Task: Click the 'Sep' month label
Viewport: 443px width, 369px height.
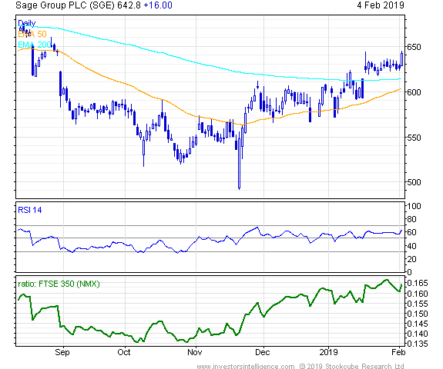Action: pos(62,352)
